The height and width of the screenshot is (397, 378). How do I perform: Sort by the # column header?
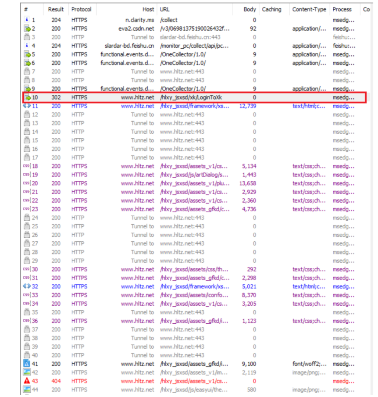[x=26, y=9]
